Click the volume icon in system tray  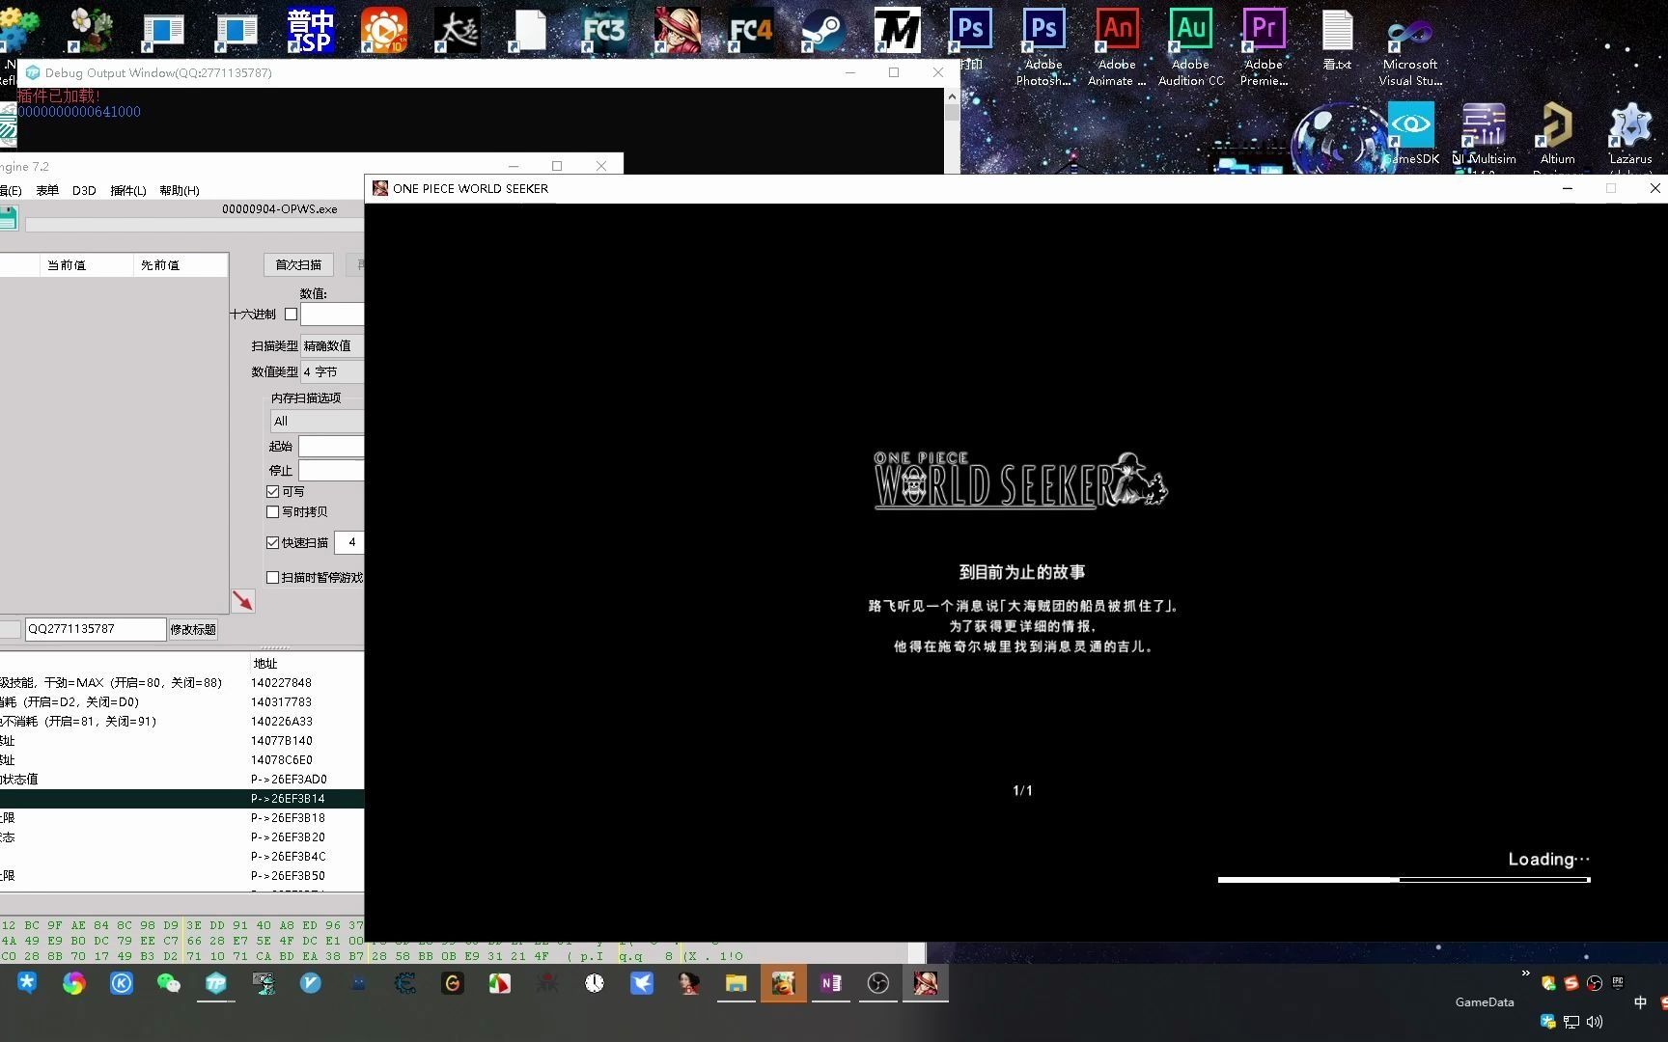pos(1594,1022)
